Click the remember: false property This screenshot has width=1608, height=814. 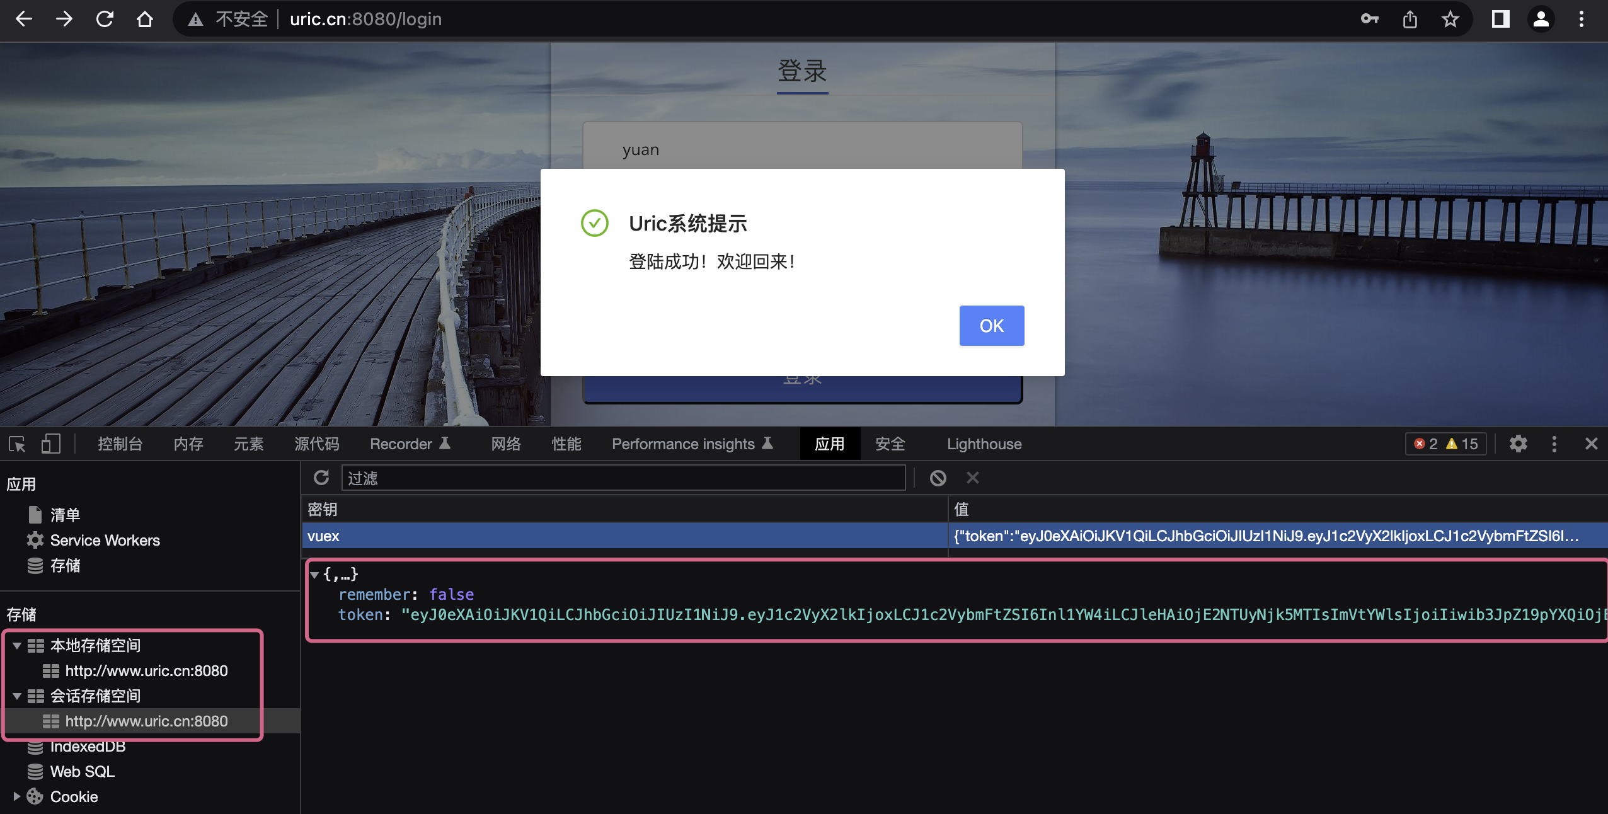[x=406, y=594]
